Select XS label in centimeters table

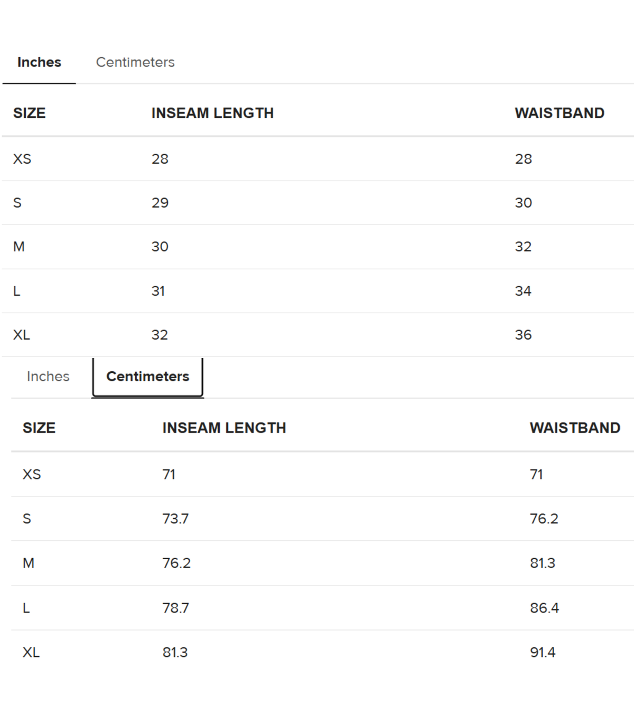pyautogui.click(x=32, y=474)
